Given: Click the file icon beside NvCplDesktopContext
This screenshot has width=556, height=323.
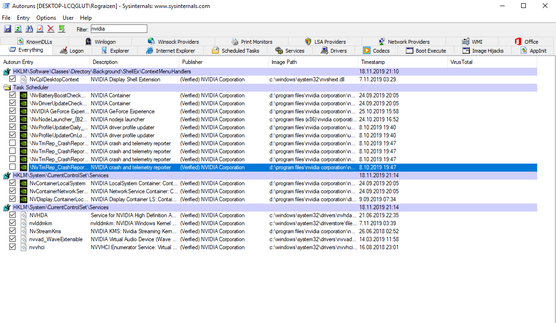Looking at the screenshot, I should tap(24, 79).
